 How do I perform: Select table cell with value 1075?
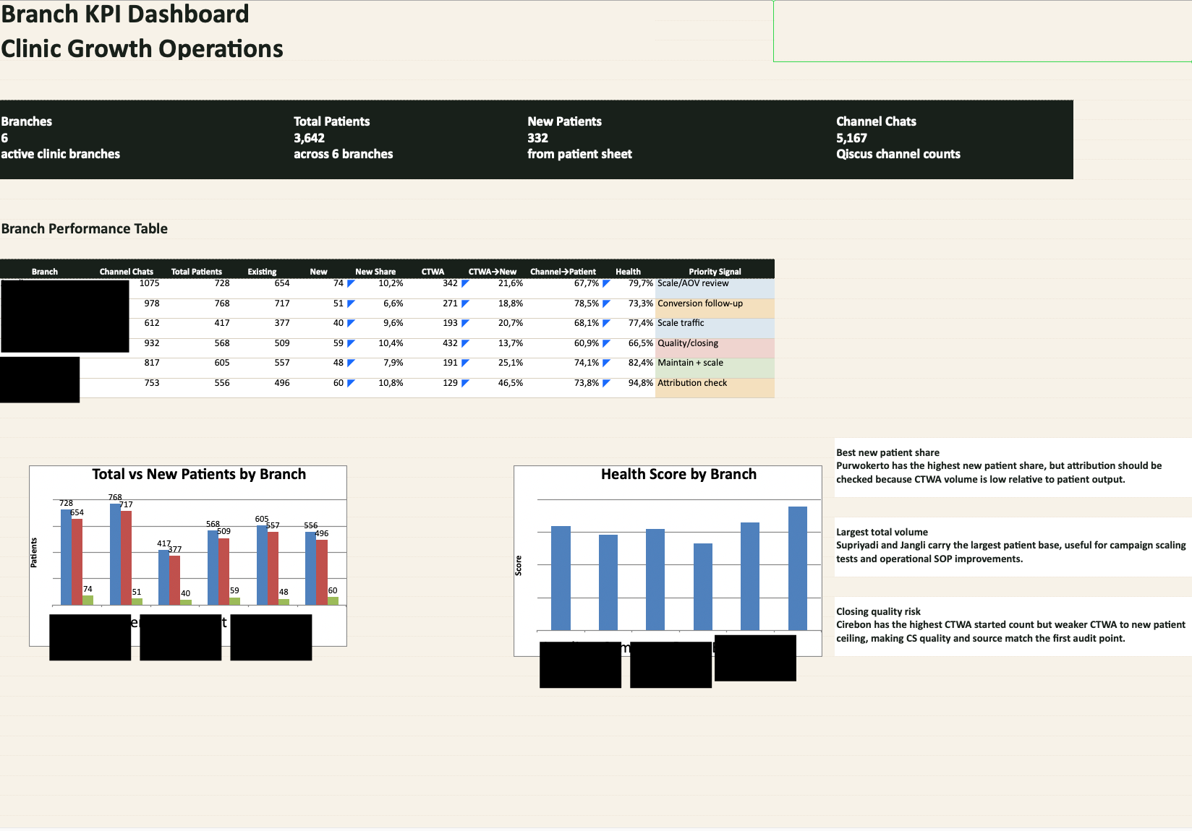(x=149, y=283)
